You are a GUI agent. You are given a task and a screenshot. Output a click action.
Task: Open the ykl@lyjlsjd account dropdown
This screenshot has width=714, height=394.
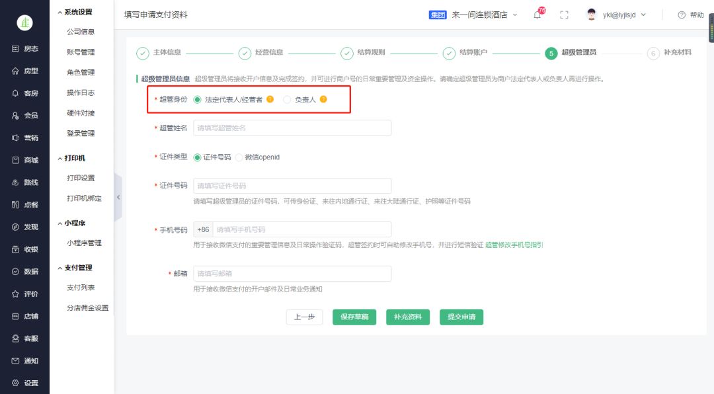coord(619,14)
